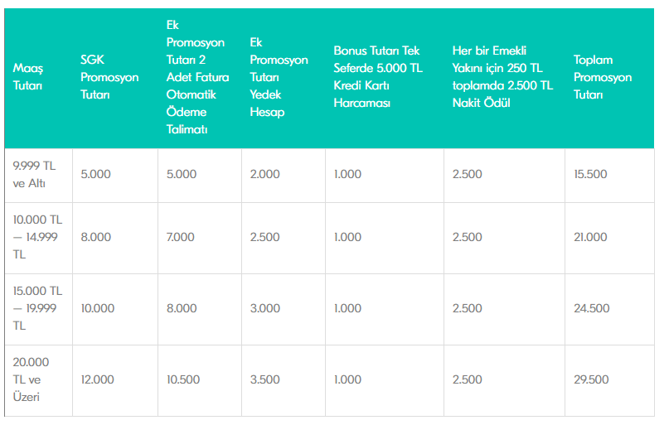
Task: Click the "Maaş Tutarı" column header
Action: point(29,77)
